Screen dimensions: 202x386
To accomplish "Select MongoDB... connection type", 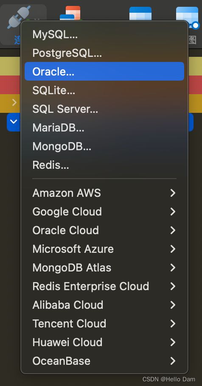I will pos(104,146).
